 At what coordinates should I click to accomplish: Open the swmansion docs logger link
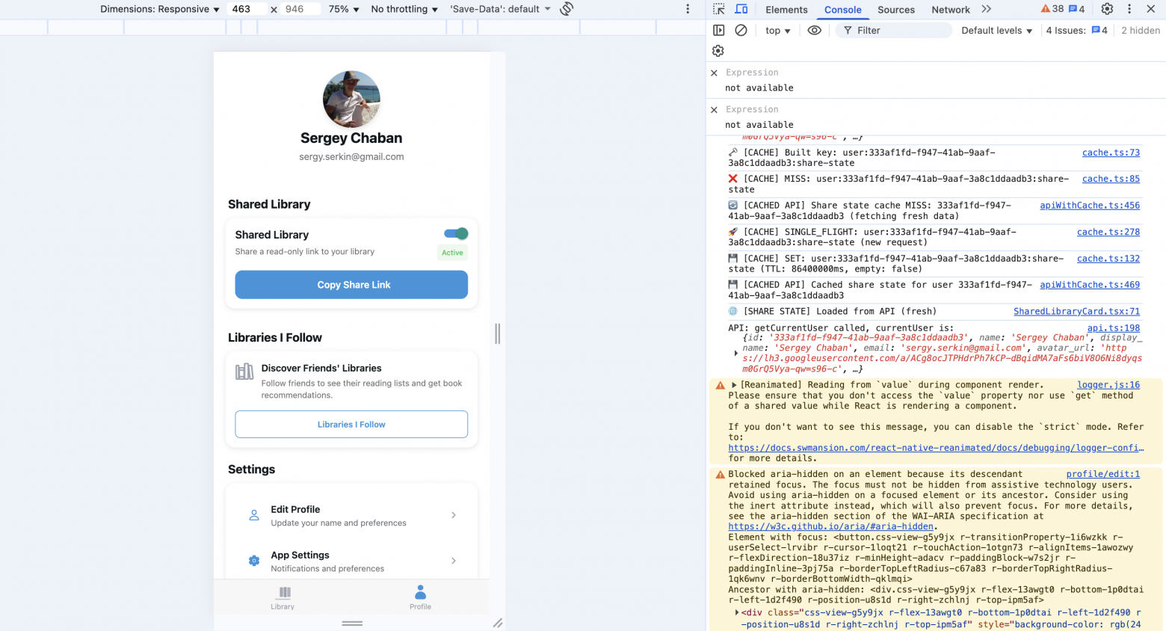pos(936,448)
